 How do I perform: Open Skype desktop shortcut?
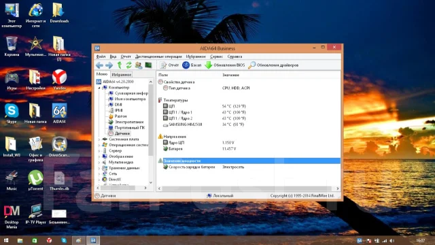[12, 114]
